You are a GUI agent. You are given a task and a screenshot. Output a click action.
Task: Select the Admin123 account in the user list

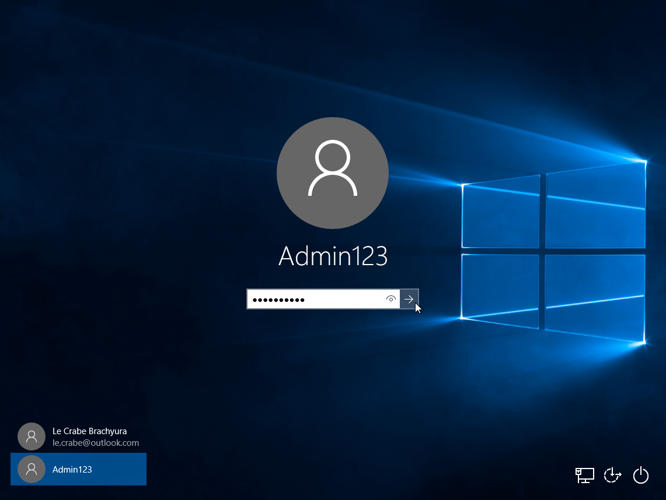click(79, 469)
